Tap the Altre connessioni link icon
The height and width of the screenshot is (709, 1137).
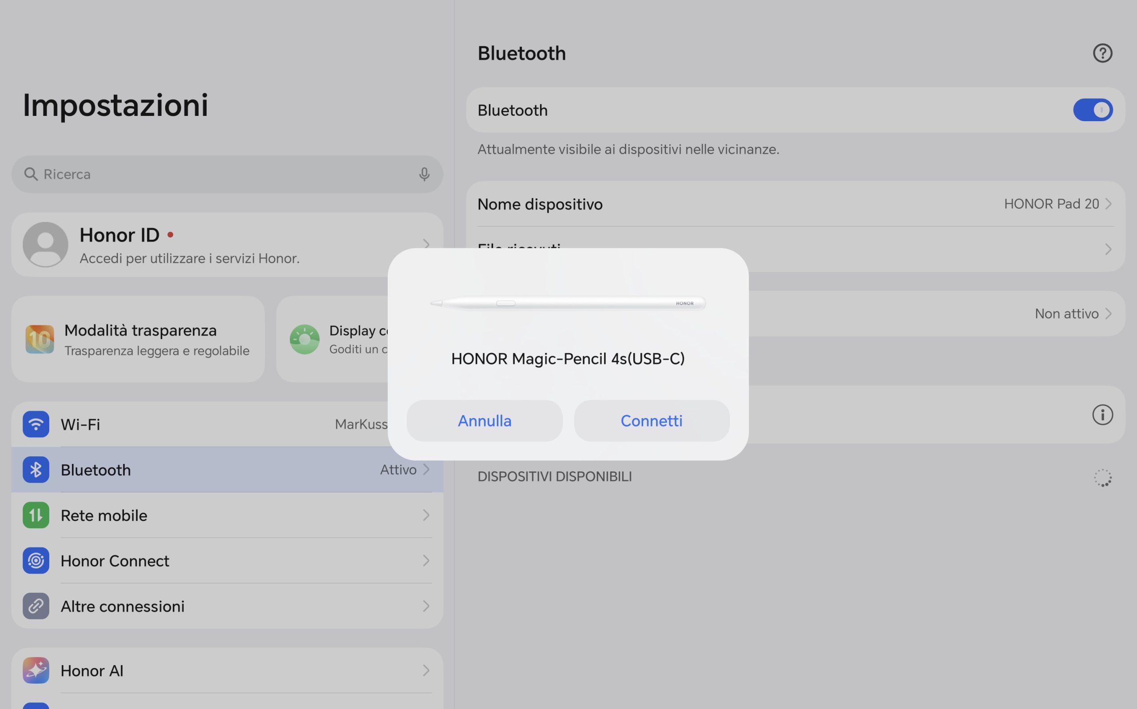pos(36,606)
